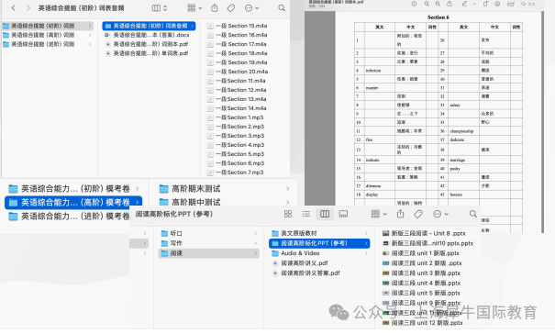
Task: Open More actions in bottom Finder toolbar
Action: (x=440, y=214)
